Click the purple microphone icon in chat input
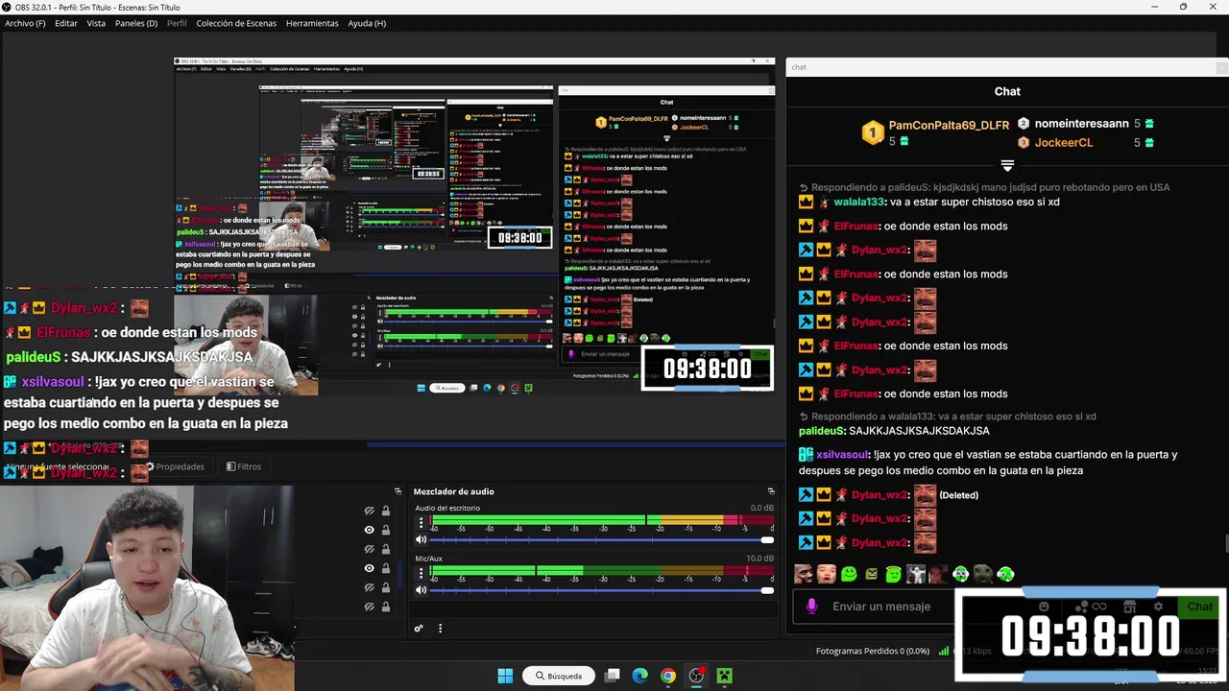 (812, 607)
